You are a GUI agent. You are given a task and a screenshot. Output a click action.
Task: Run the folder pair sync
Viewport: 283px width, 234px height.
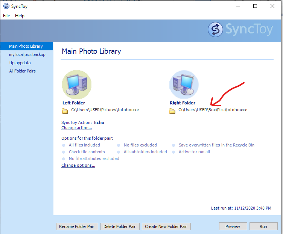263,226
